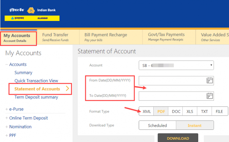Image resolution: width=229 pixels, height=142 pixels.
Task: Open the Fund Transfer tab
Action: point(58,37)
